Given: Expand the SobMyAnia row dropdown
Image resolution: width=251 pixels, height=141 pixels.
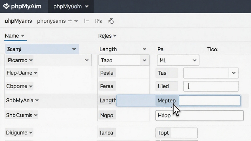Looking at the screenshot, I should point(37,100).
